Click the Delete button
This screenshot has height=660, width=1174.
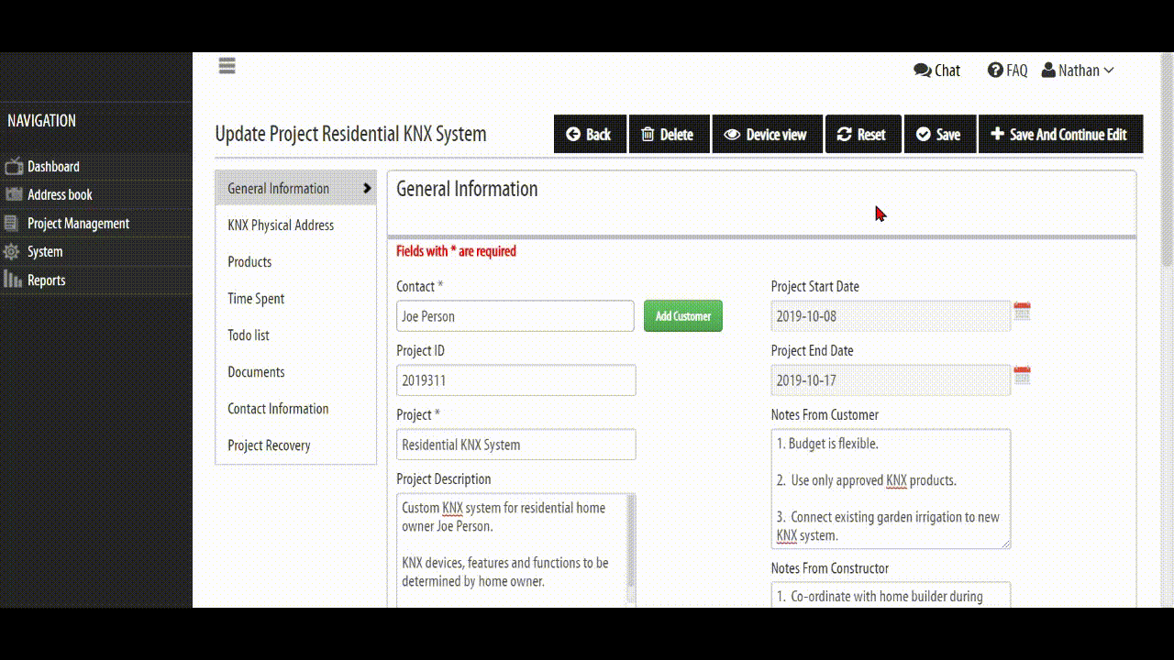point(669,134)
